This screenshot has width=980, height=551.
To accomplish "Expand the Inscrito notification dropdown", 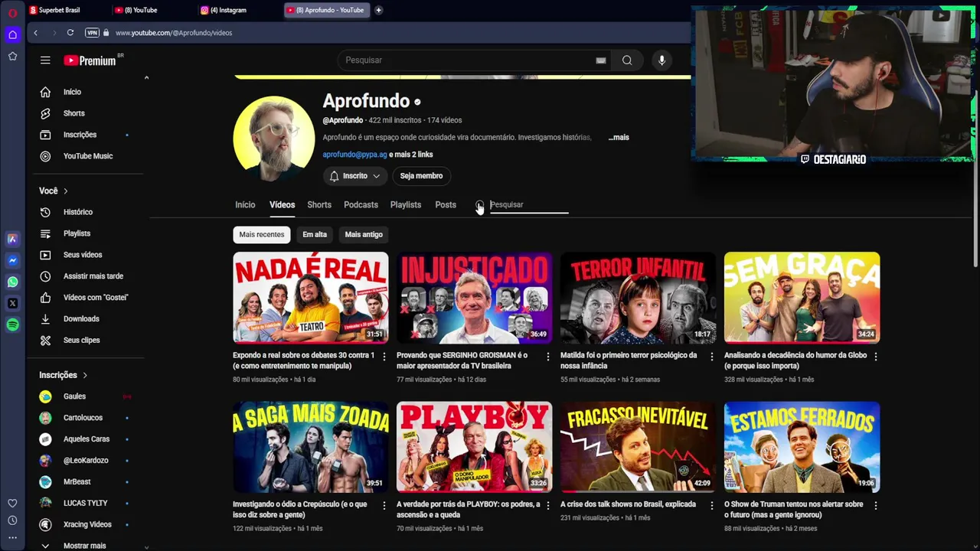I will [x=376, y=176].
